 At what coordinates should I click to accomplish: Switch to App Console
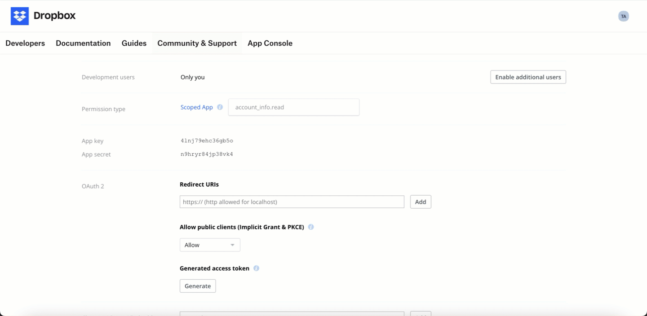click(x=270, y=43)
